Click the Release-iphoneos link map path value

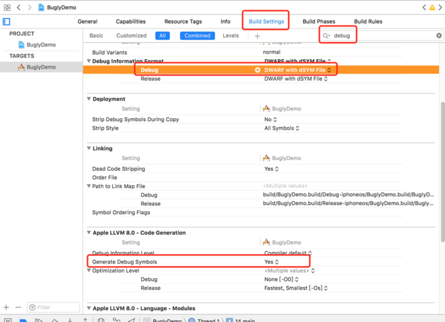(x=348, y=203)
